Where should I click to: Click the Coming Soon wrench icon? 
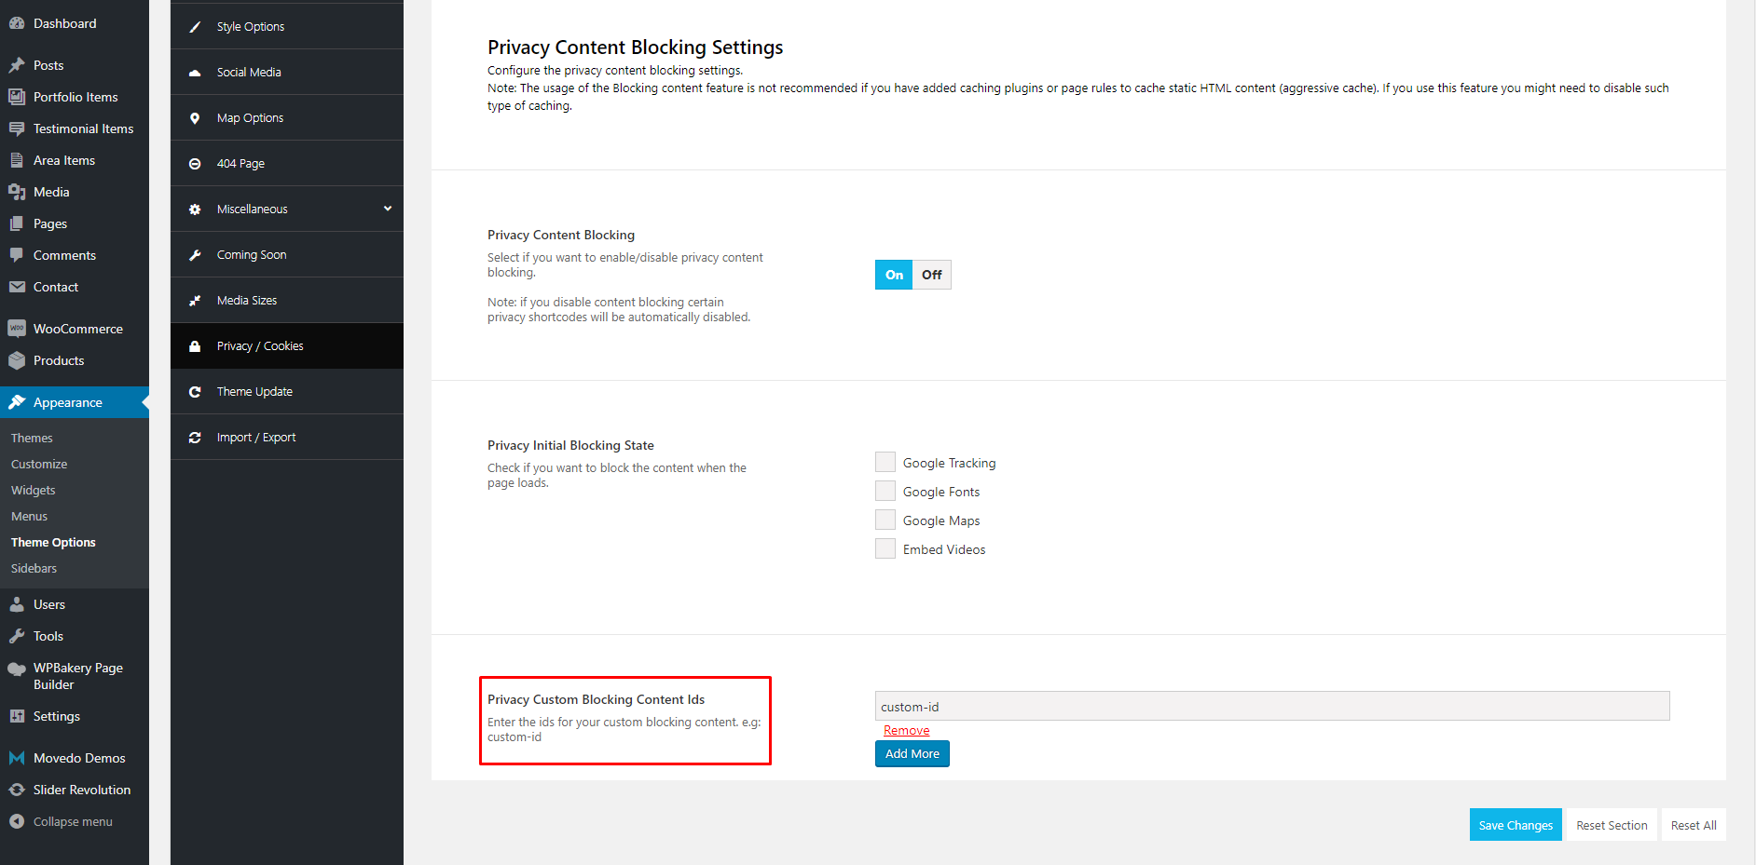pos(195,255)
